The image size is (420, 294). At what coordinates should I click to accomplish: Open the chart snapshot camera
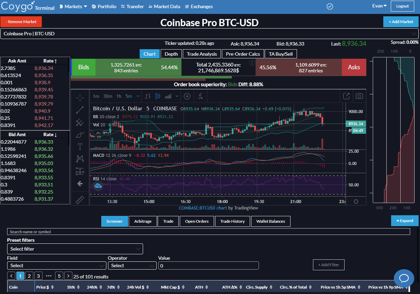pos(359,96)
